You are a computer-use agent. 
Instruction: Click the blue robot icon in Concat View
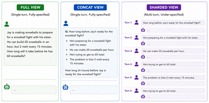65,87
